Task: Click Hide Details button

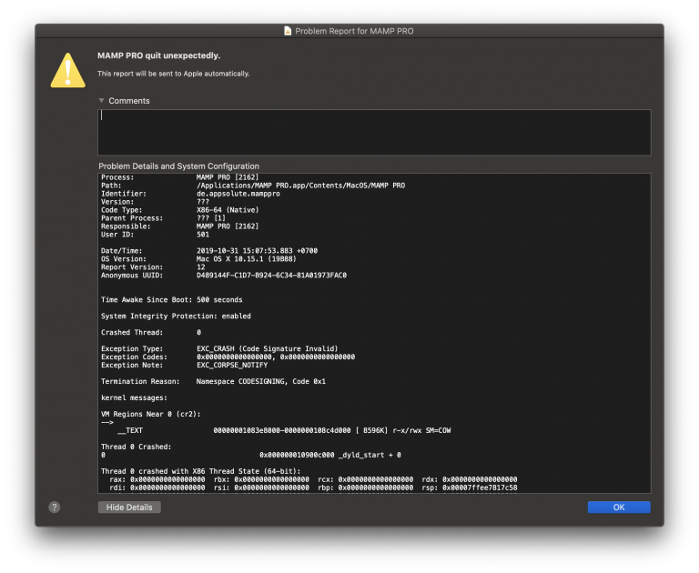Action: [129, 507]
